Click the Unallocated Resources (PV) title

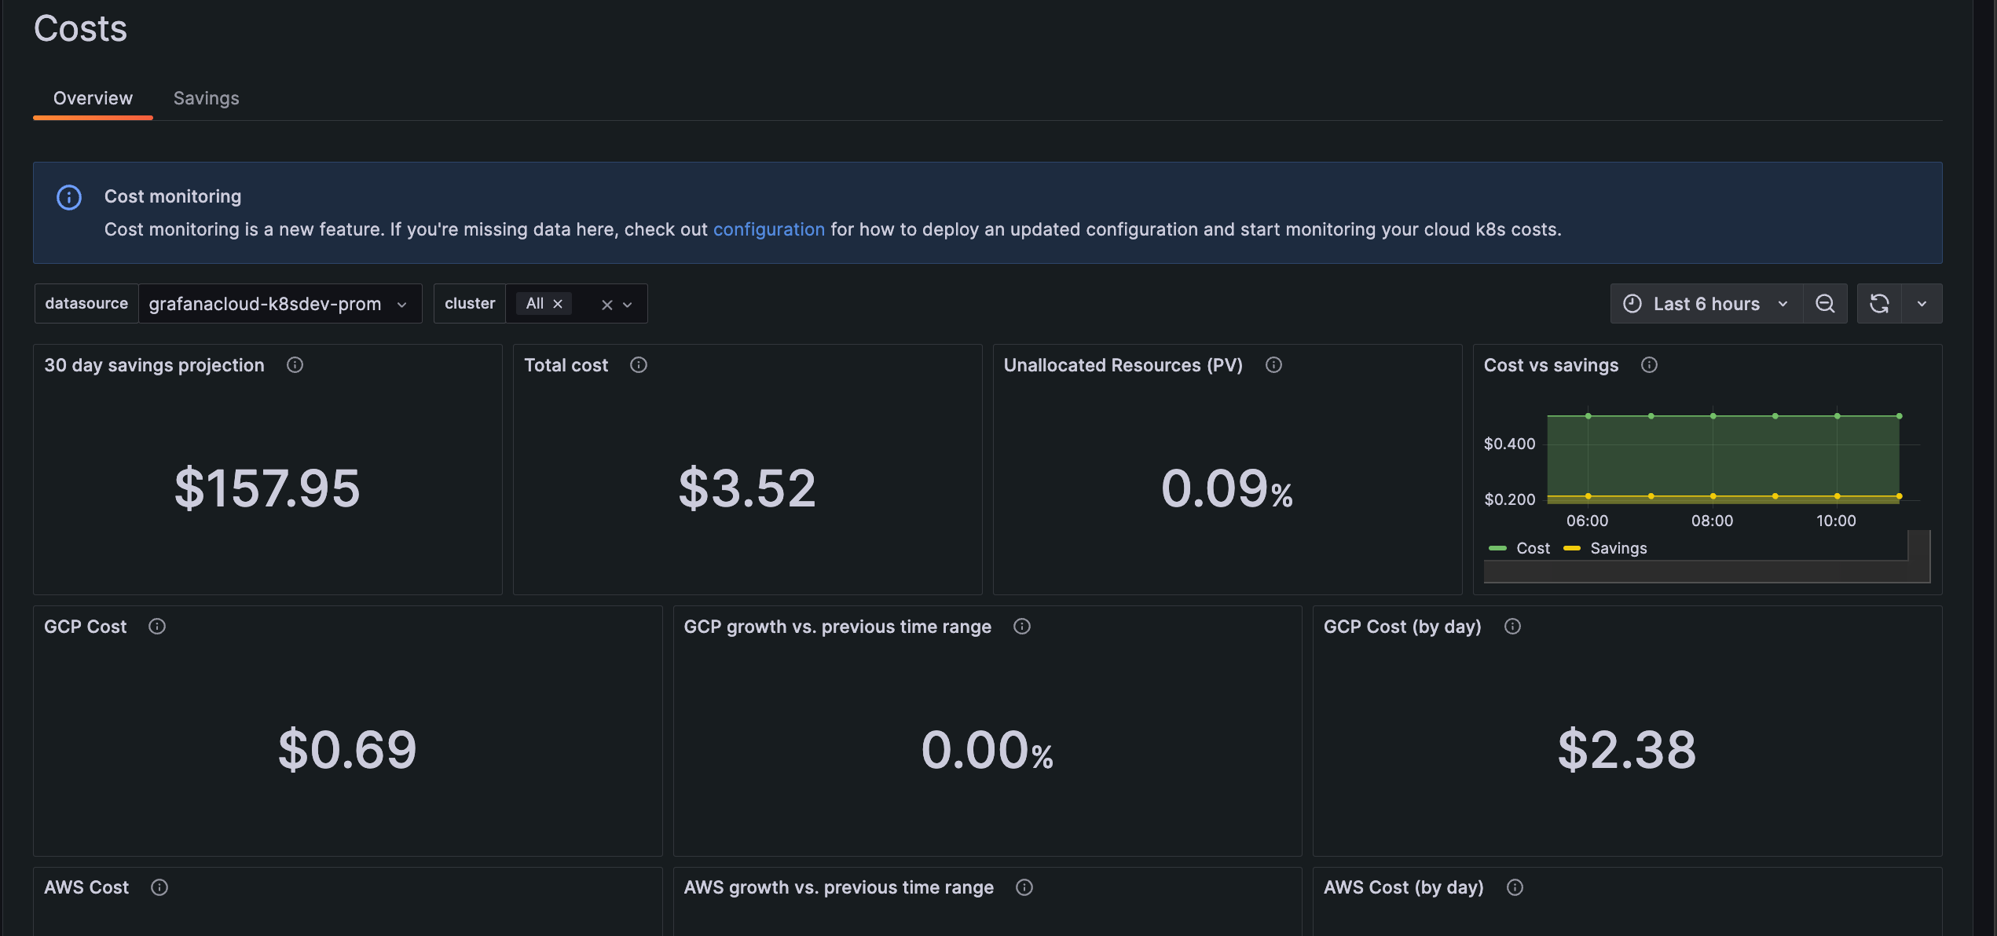point(1123,365)
